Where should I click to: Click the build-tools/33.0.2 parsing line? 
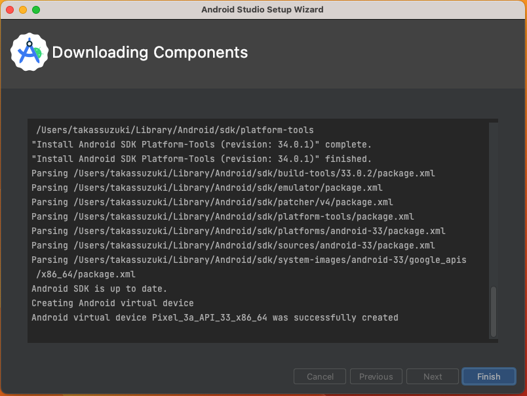(233, 174)
